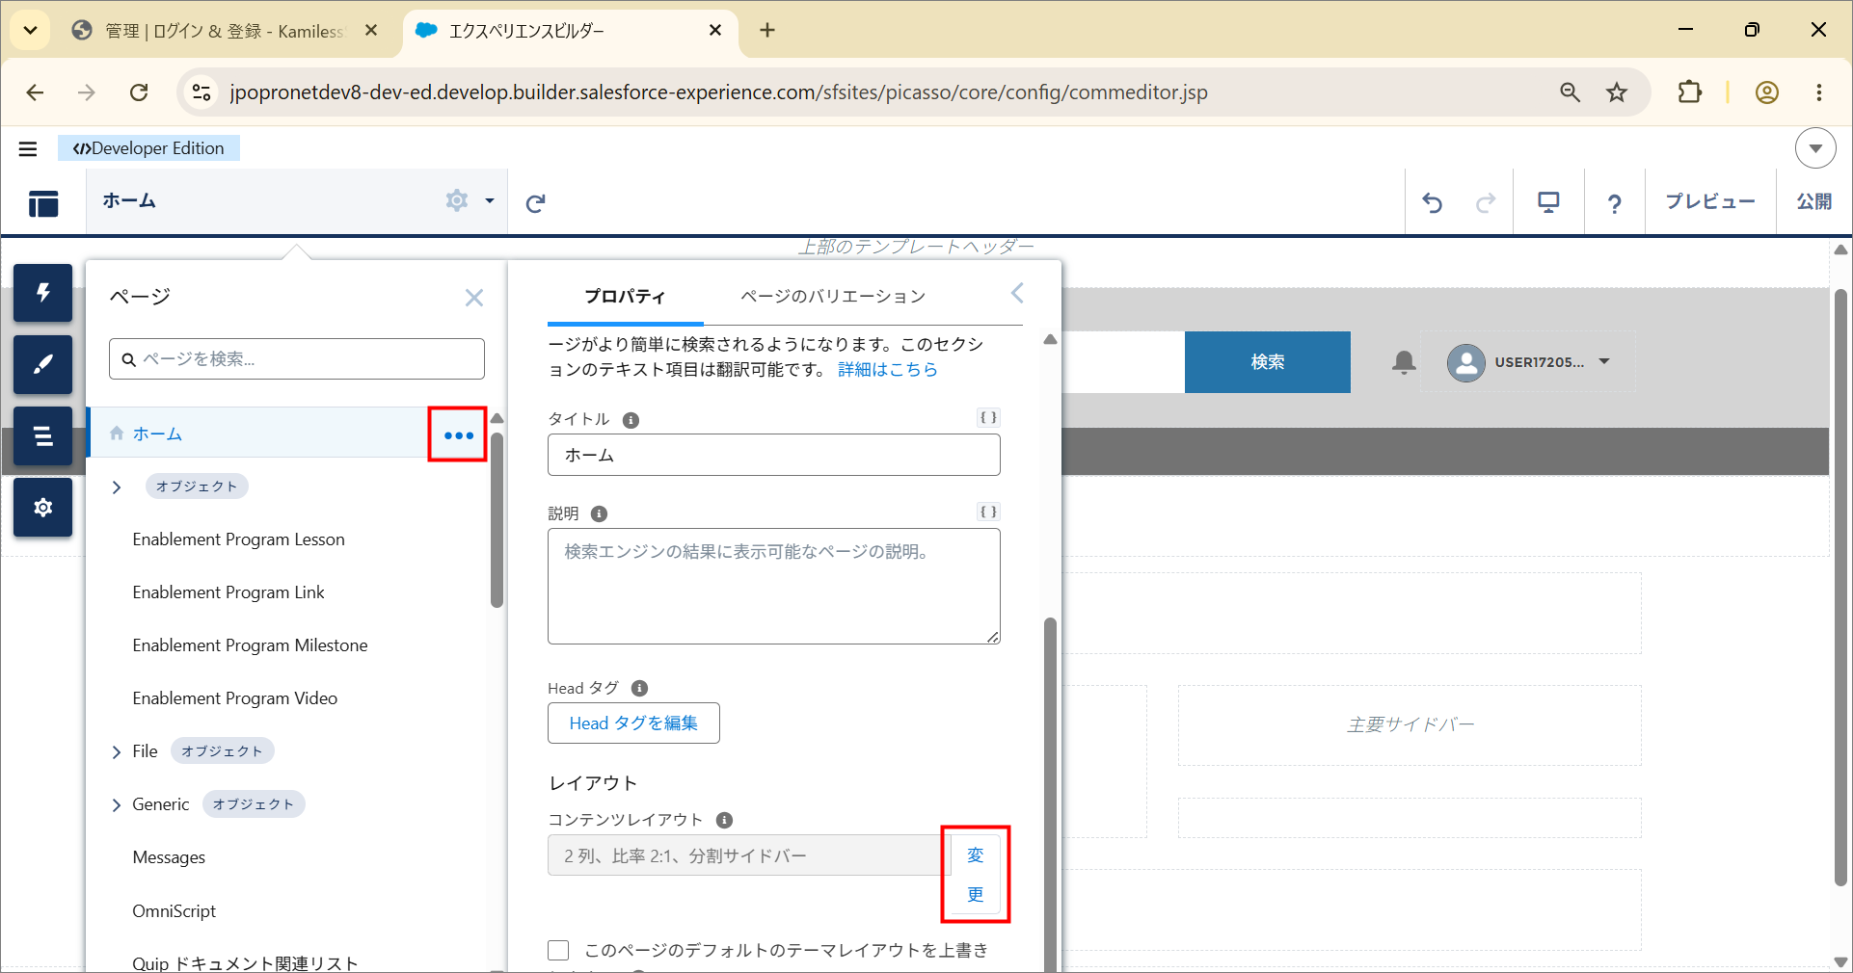Open the Home page actions ellipsis menu

point(459,435)
